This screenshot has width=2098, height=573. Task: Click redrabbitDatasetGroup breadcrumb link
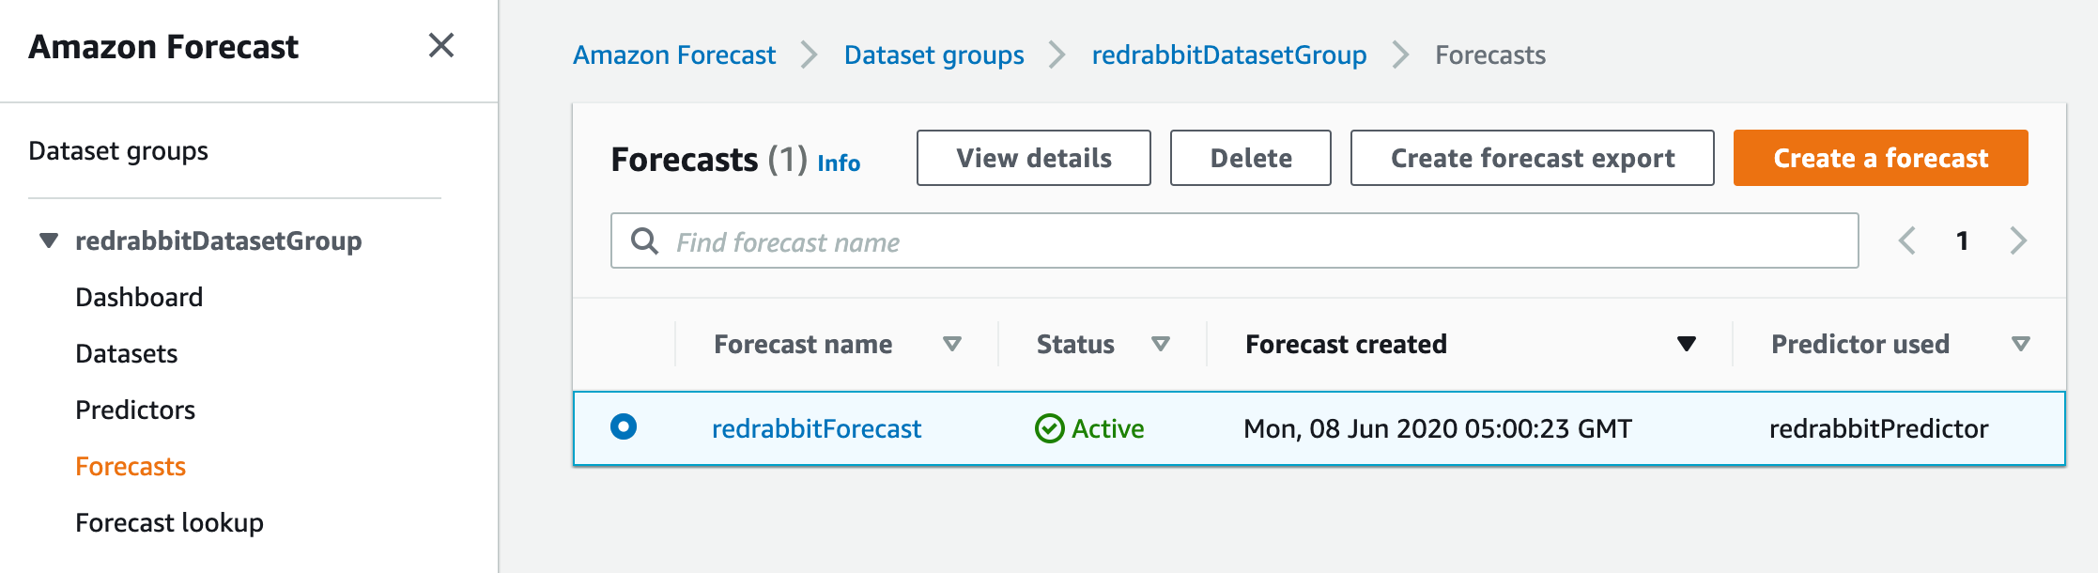(x=1229, y=55)
